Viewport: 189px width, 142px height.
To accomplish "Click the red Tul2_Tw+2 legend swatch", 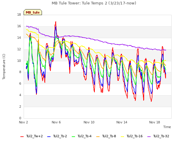I will (x=22, y=137).
